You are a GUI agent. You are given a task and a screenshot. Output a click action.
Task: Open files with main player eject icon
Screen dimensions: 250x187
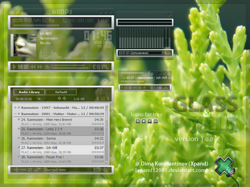click(x=47, y=67)
